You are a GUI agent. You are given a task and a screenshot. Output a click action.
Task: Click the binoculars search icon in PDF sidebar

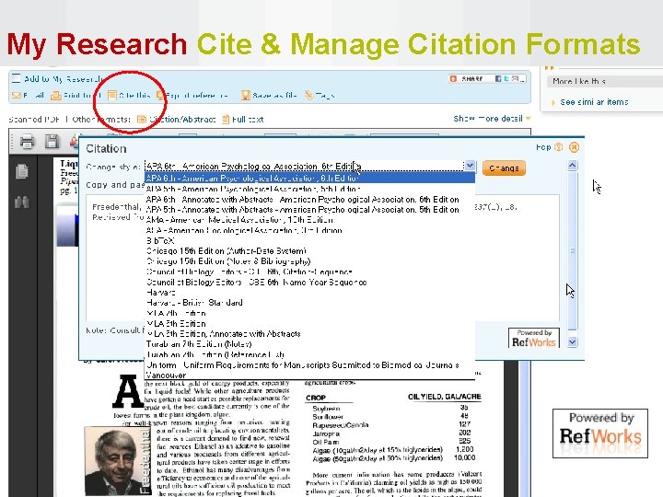[x=22, y=202]
